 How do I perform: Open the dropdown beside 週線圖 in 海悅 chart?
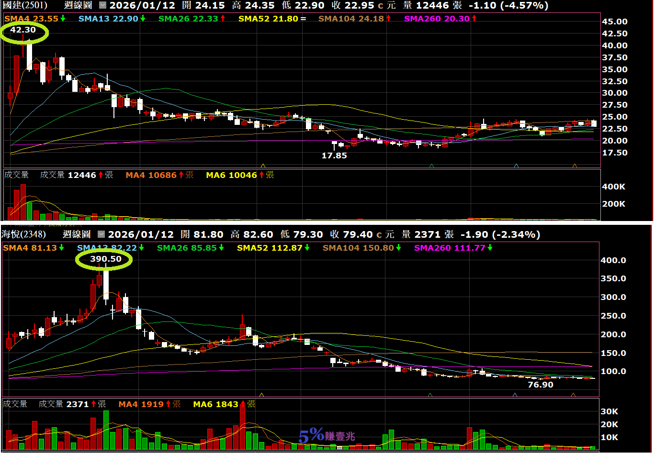(x=101, y=234)
